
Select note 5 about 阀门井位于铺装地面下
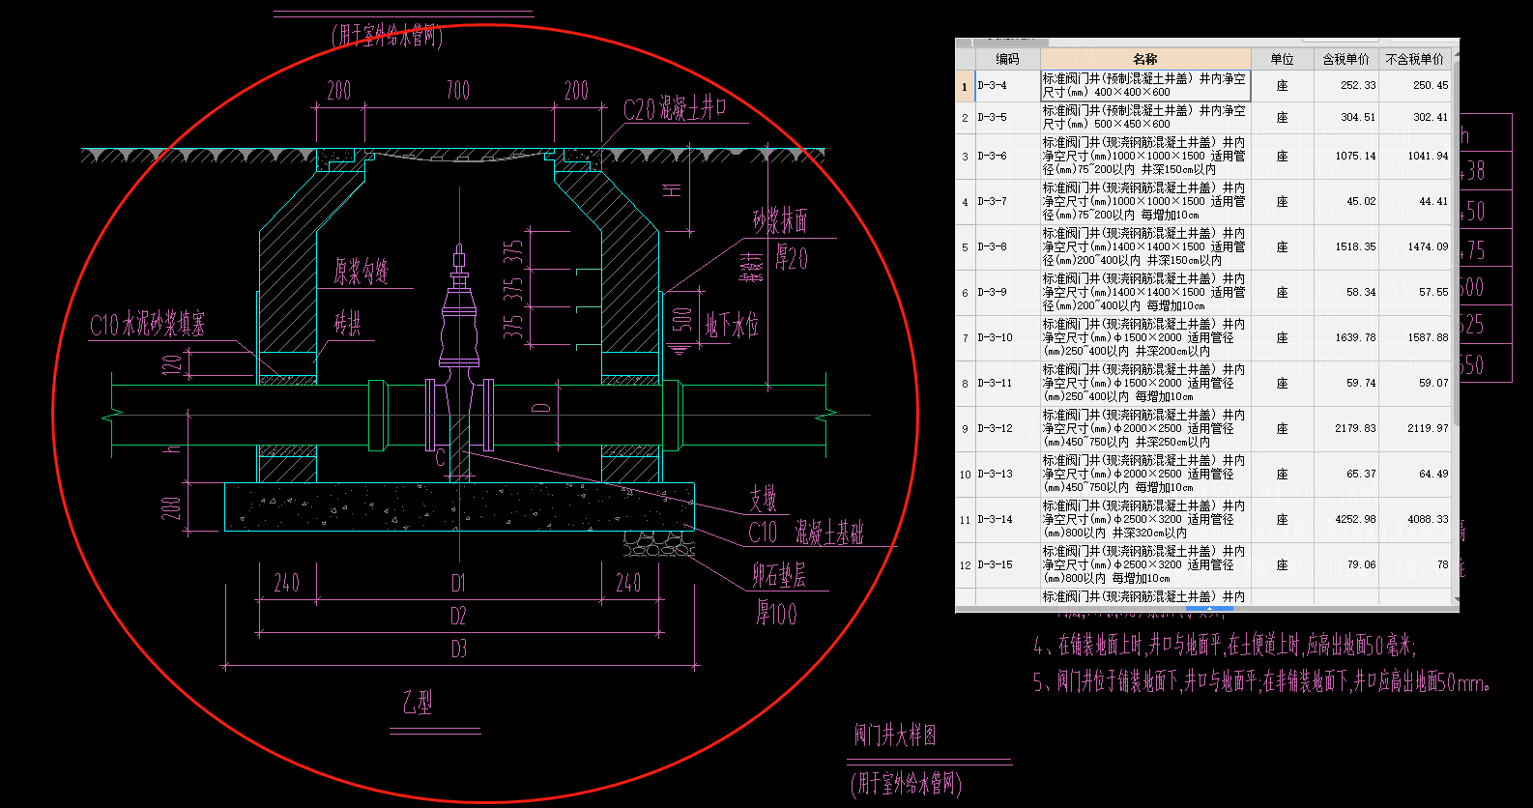pos(1261,682)
